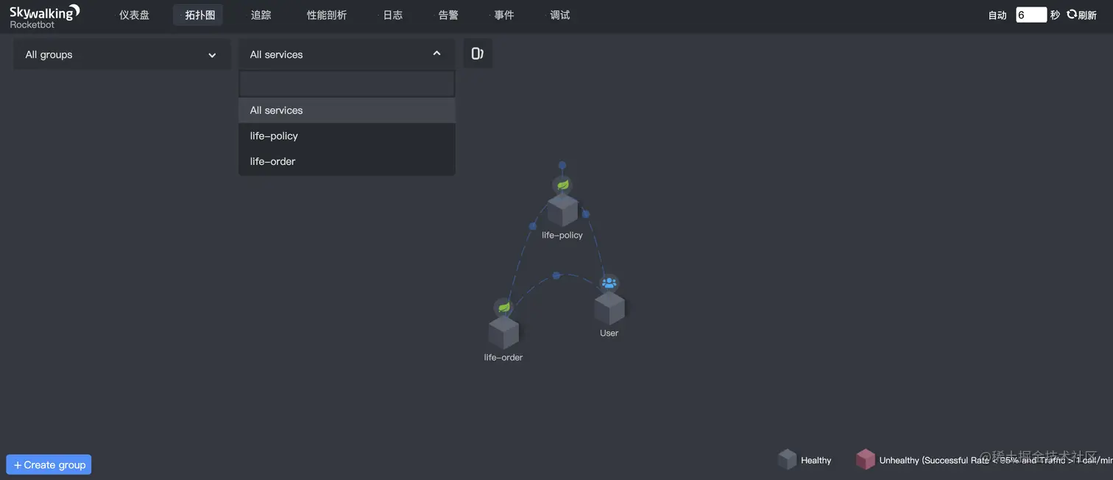The image size is (1113, 480).
Task: Switch to the 事件 event tab
Action: point(504,15)
